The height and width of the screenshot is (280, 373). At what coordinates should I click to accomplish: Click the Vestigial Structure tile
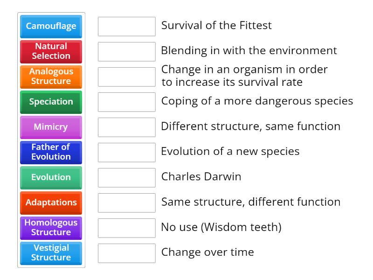51,253
